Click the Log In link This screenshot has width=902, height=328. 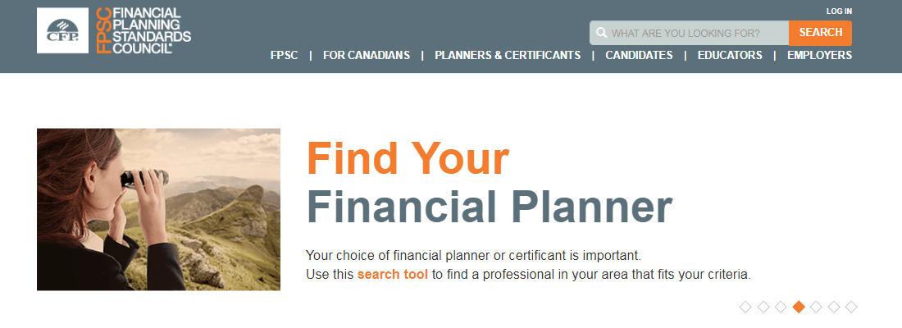839,11
